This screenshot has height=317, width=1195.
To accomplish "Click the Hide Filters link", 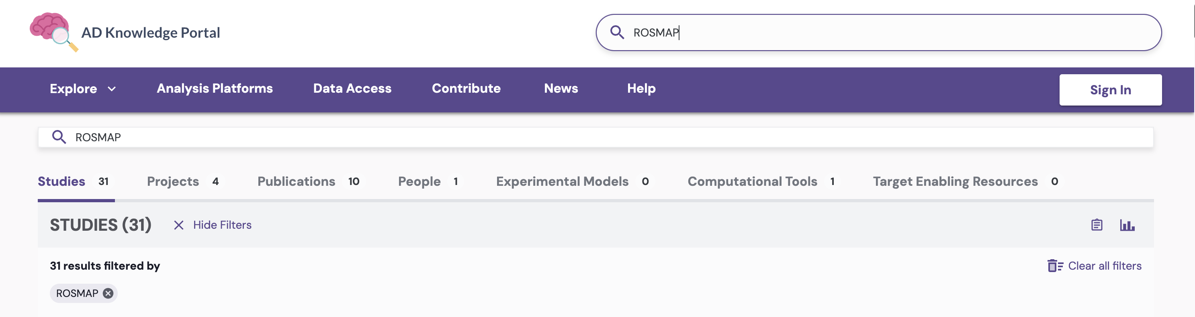I will pyautogui.click(x=222, y=225).
